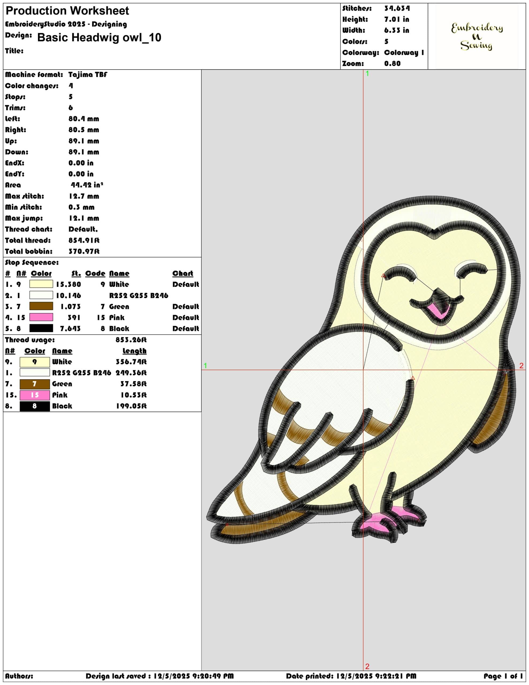This screenshot has width=529, height=685.
Task: Click stitch count 15,380 in Stop Sequence
Action: pos(68,284)
